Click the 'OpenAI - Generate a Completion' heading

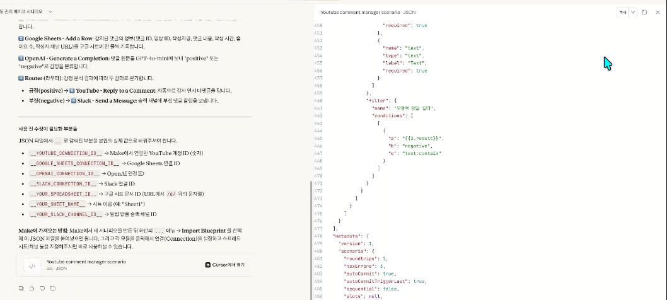[66, 58]
